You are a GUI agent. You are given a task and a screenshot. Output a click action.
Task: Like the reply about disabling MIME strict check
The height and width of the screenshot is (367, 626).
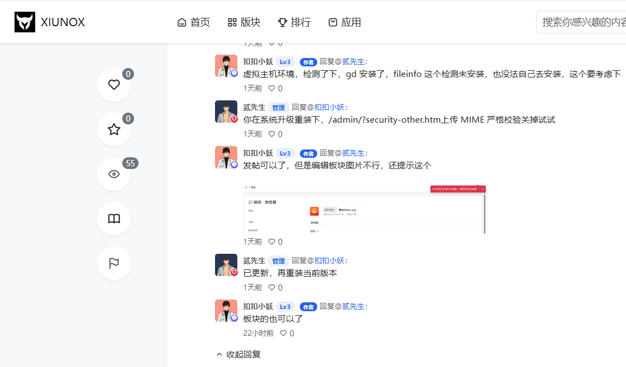[x=275, y=134]
